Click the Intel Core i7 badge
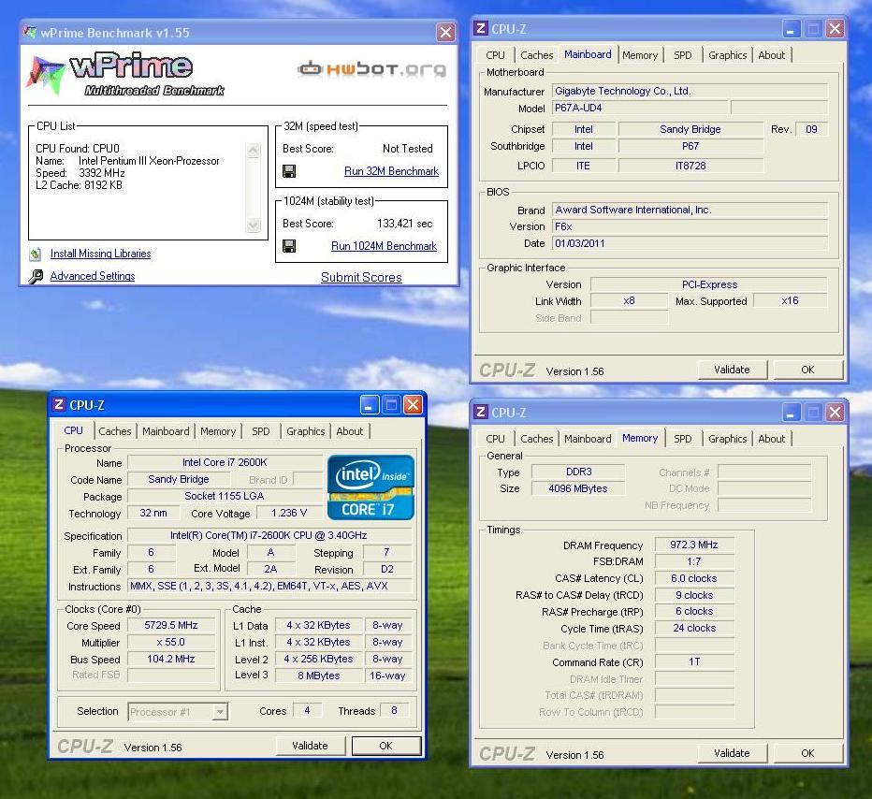The height and width of the screenshot is (799, 872). point(371,487)
